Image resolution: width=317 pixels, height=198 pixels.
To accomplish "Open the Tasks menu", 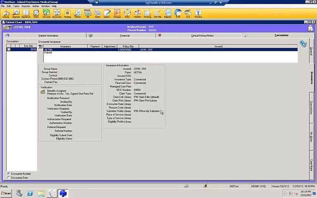I will [16, 6].
